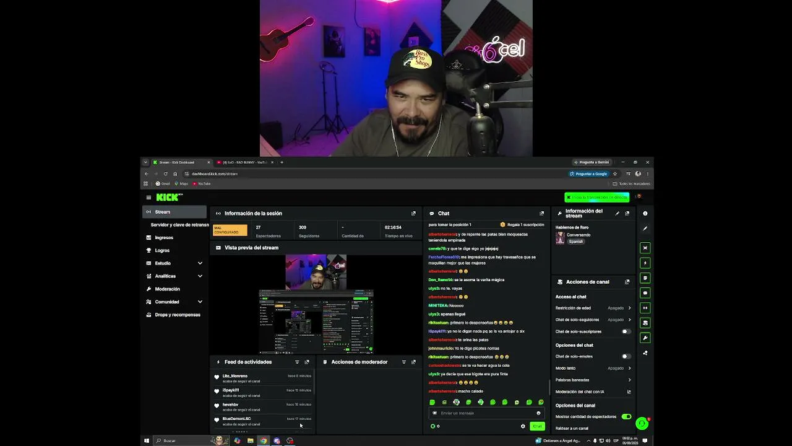Open Chat de solo-seguidores options
Screen dimensions: 792x446
point(593,320)
